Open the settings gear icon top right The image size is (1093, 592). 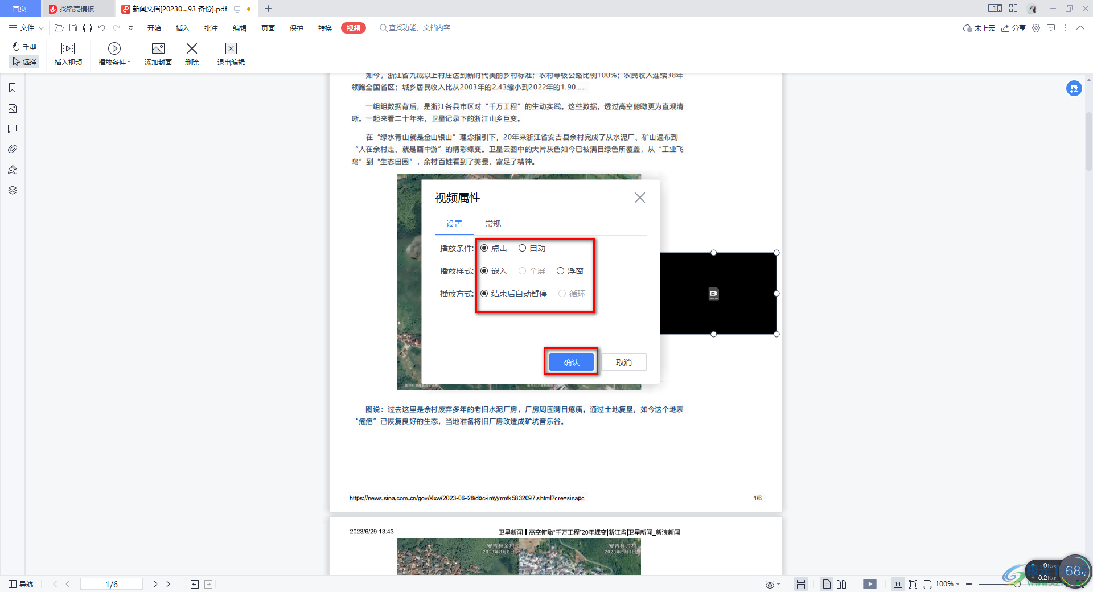coord(1036,28)
